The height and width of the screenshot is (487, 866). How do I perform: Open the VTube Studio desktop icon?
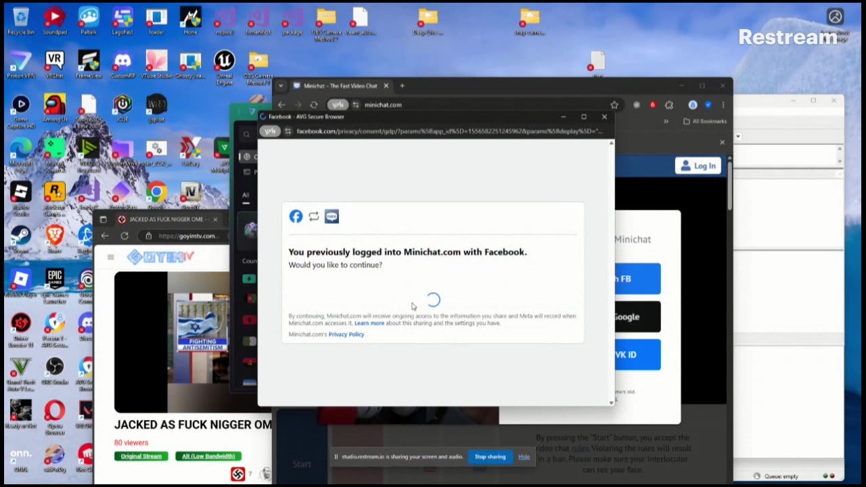[x=156, y=64]
